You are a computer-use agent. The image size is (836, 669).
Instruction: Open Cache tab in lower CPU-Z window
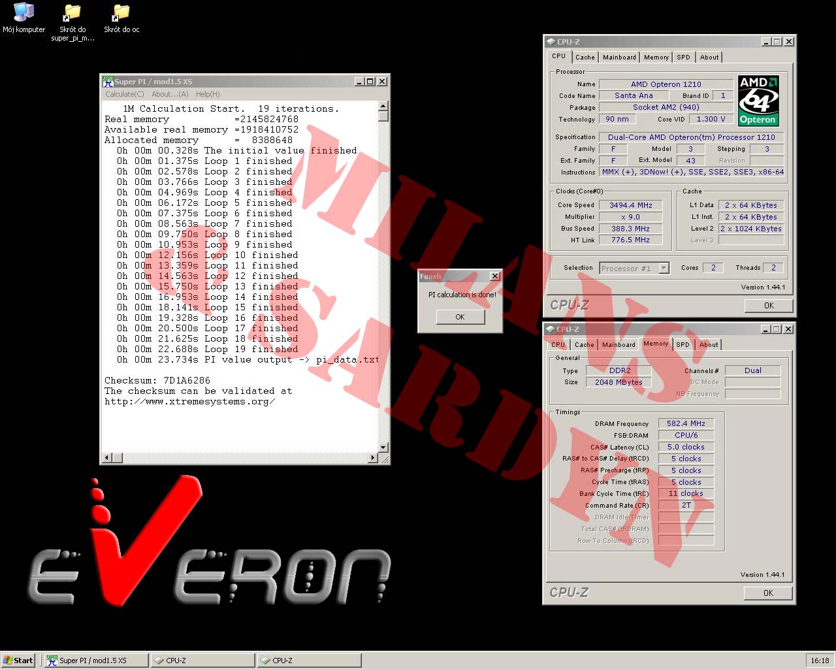point(585,345)
